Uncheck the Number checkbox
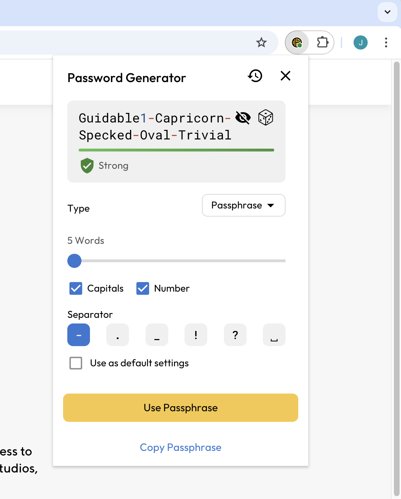Viewport: 401px width, 499px height. (143, 288)
